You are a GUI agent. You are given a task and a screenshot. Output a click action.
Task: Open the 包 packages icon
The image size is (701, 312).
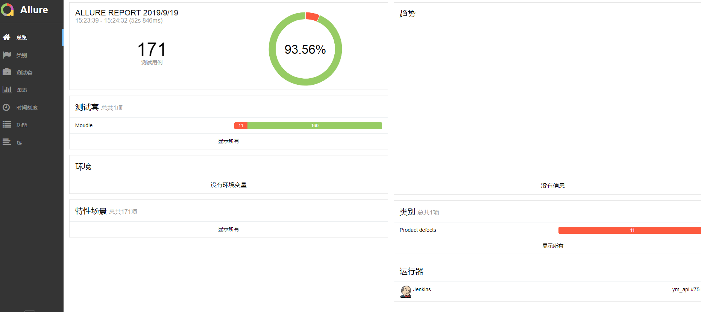click(x=7, y=142)
